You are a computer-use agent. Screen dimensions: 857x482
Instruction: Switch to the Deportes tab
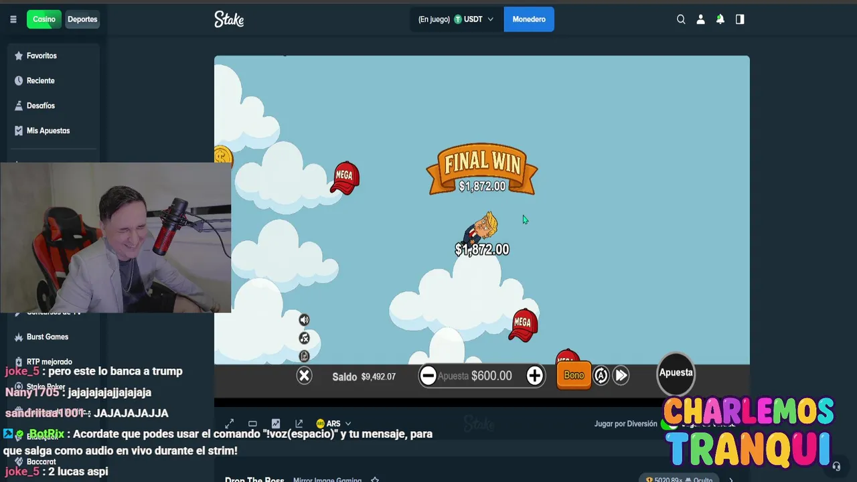pyautogui.click(x=82, y=19)
